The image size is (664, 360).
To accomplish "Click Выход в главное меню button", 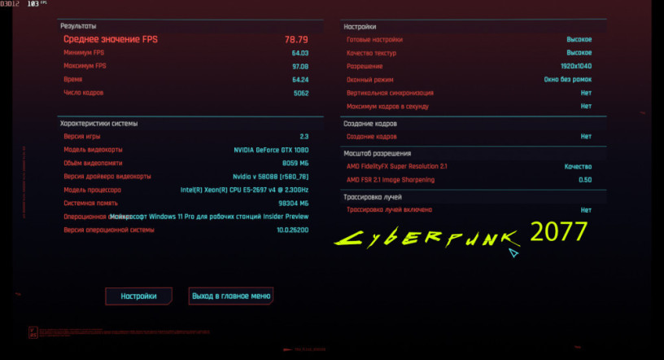I will [x=231, y=296].
